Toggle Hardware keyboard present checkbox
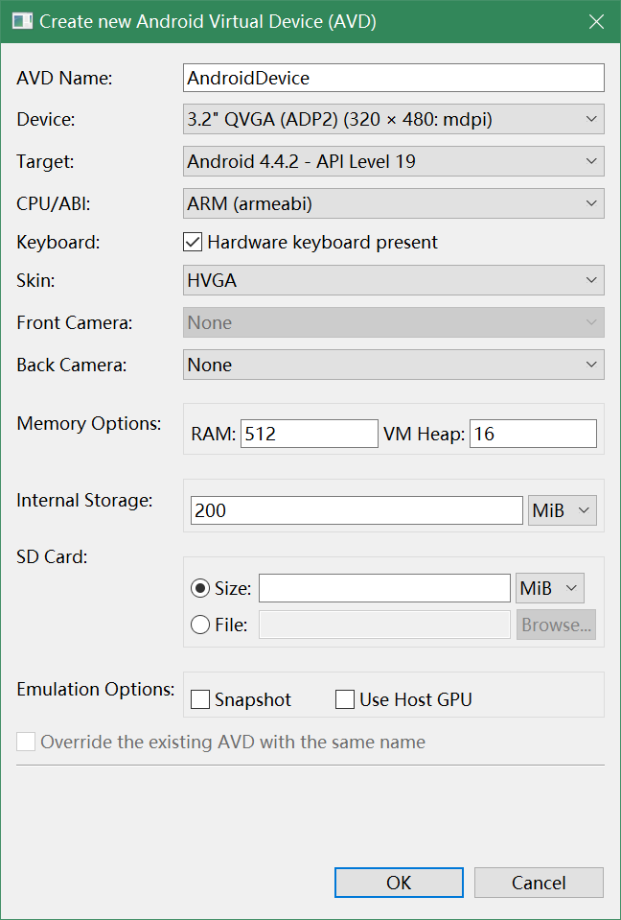 (193, 243)
